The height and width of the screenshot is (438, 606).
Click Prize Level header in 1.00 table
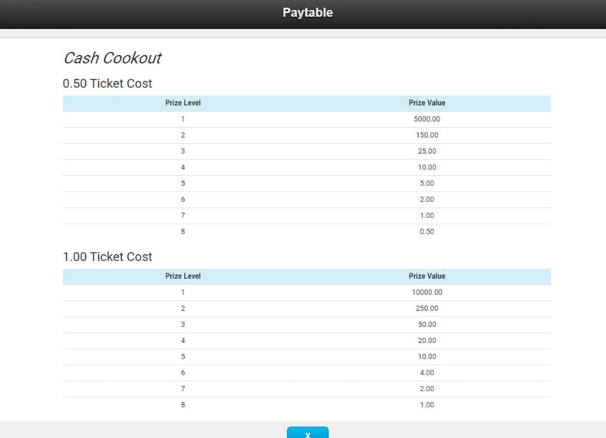pyautogui.click(x=183, y=276)
